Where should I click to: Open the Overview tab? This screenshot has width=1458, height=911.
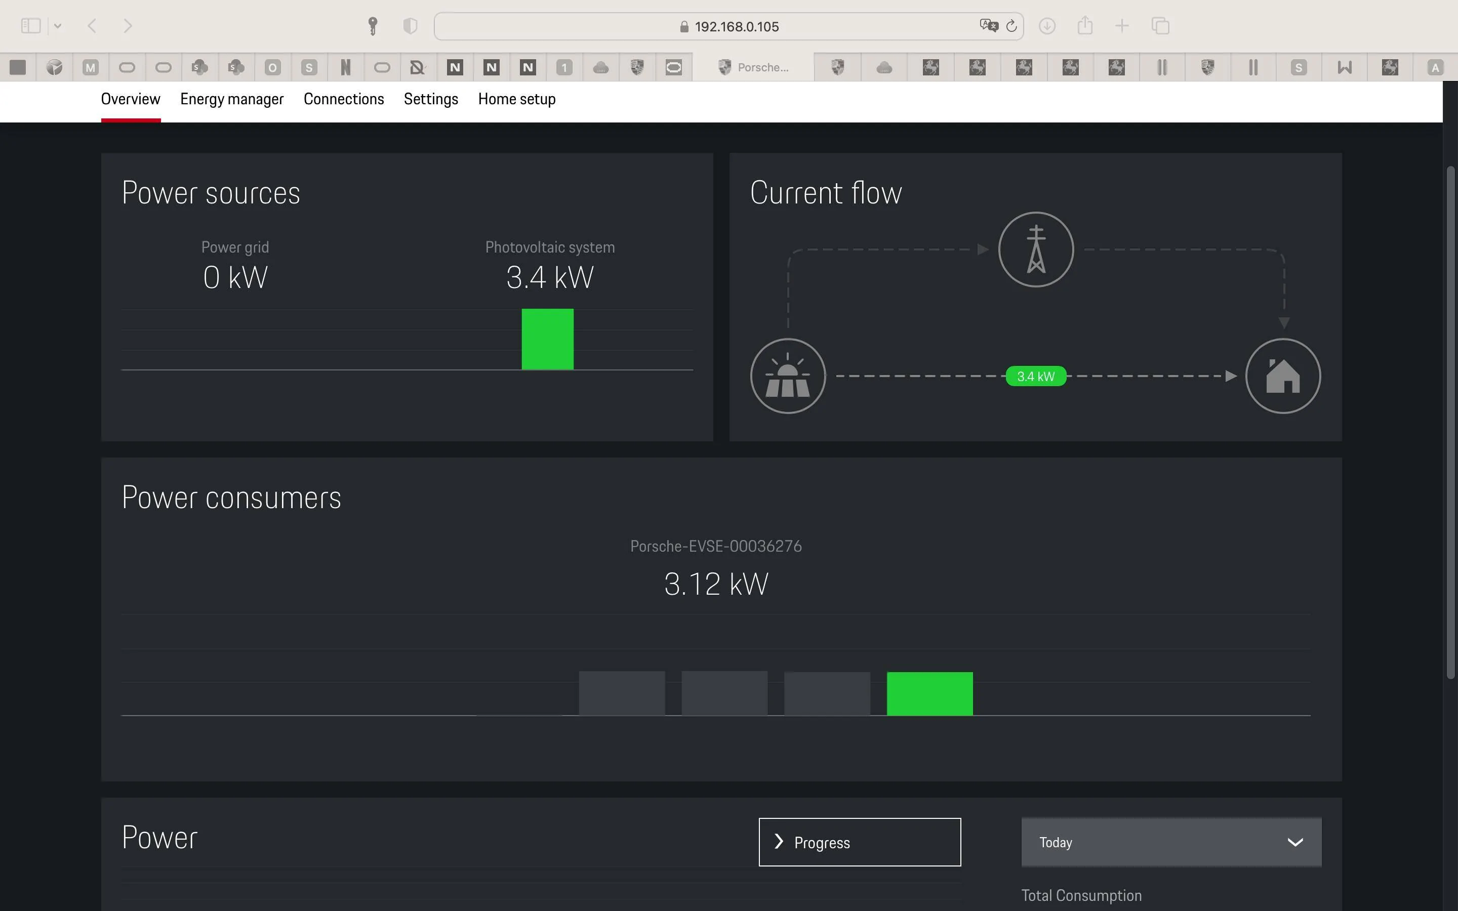(130, 99)
